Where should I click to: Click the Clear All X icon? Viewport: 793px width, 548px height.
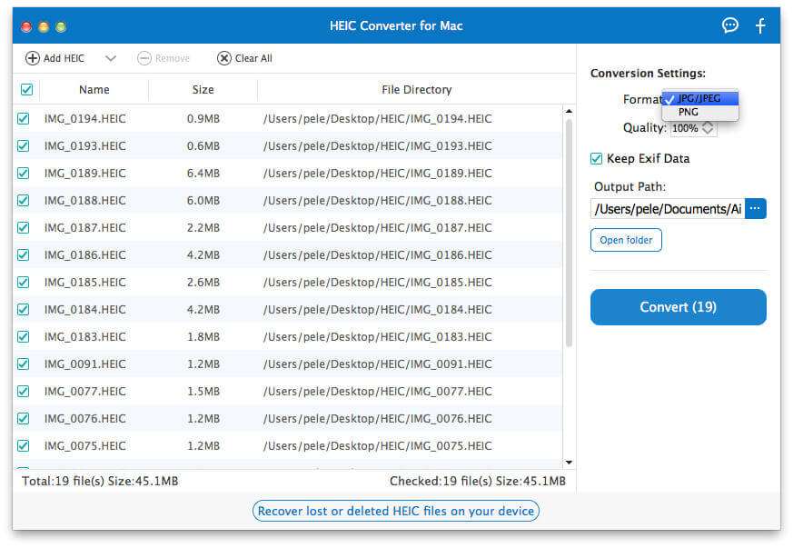coord(224,58)
